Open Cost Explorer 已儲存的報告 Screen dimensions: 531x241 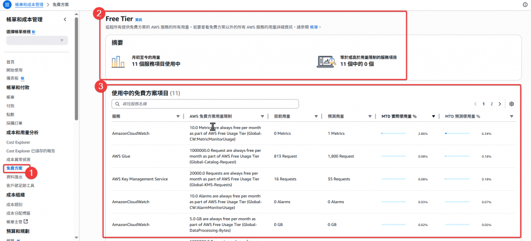[x=31, y=151]
